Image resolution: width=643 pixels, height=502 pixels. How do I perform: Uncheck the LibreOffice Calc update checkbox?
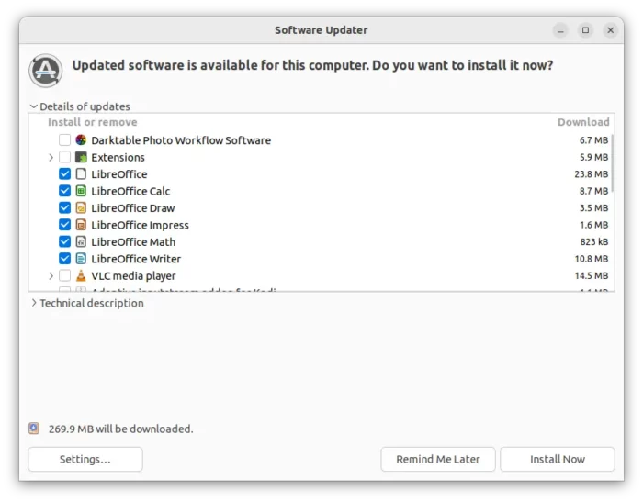tap(65, 191)
